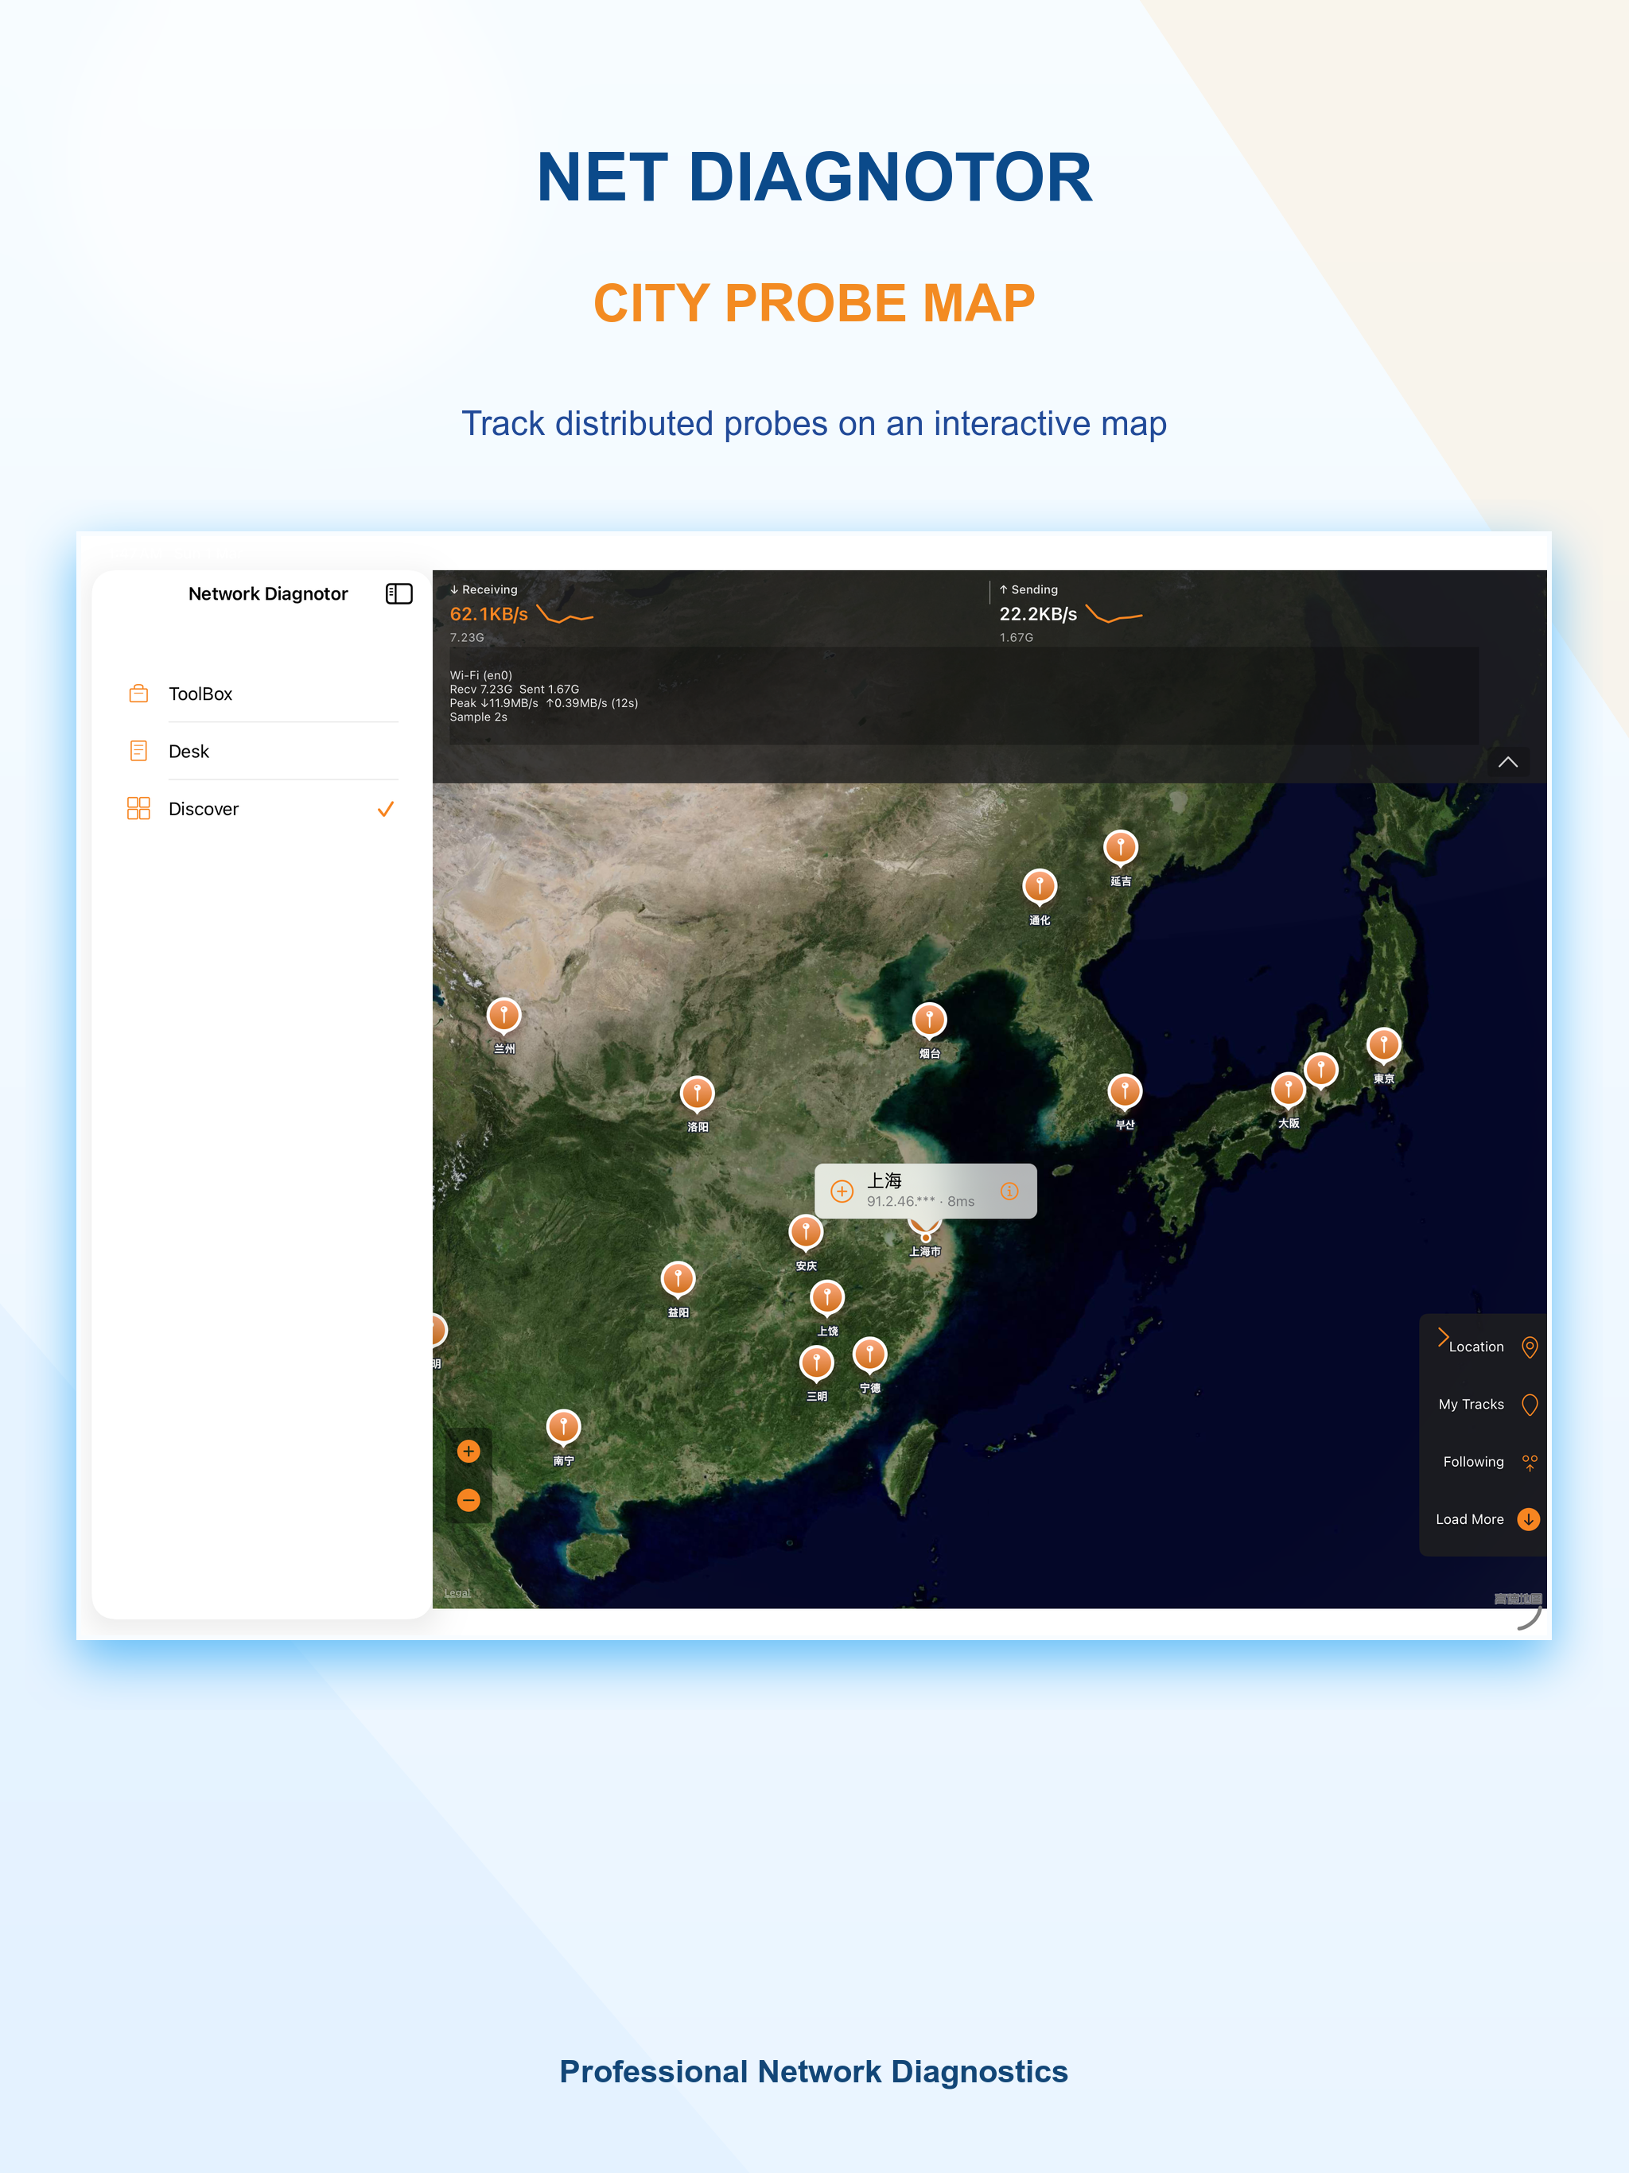Collapse the network stats overlay with the chevron
This screenshot has height=2173, width=1629.
(x=1507, y=762)
